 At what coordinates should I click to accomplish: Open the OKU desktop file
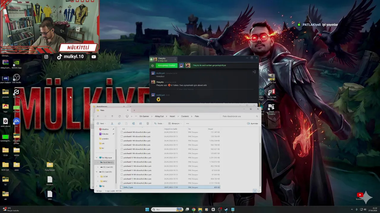click(x=50, y=195)
